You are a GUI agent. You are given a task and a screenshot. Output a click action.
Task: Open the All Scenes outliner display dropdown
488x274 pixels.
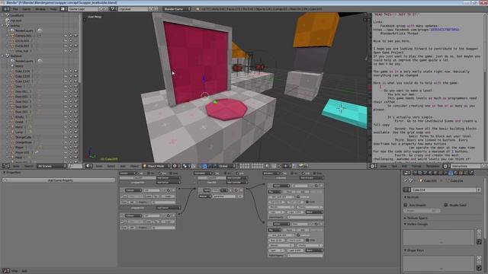[52, 166]
